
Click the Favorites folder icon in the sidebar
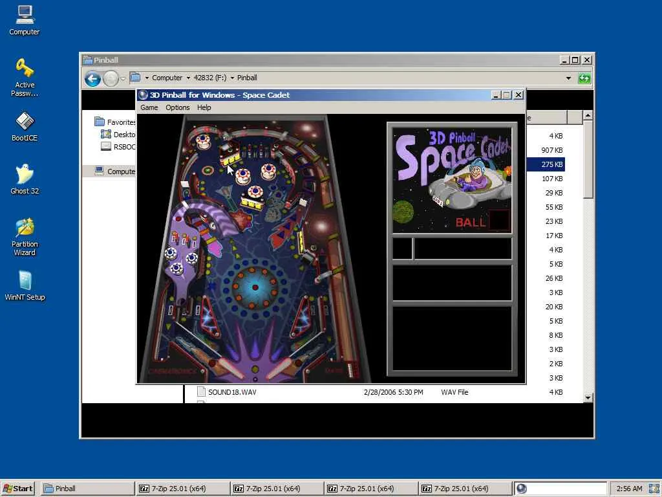click(x=100, y=122)
